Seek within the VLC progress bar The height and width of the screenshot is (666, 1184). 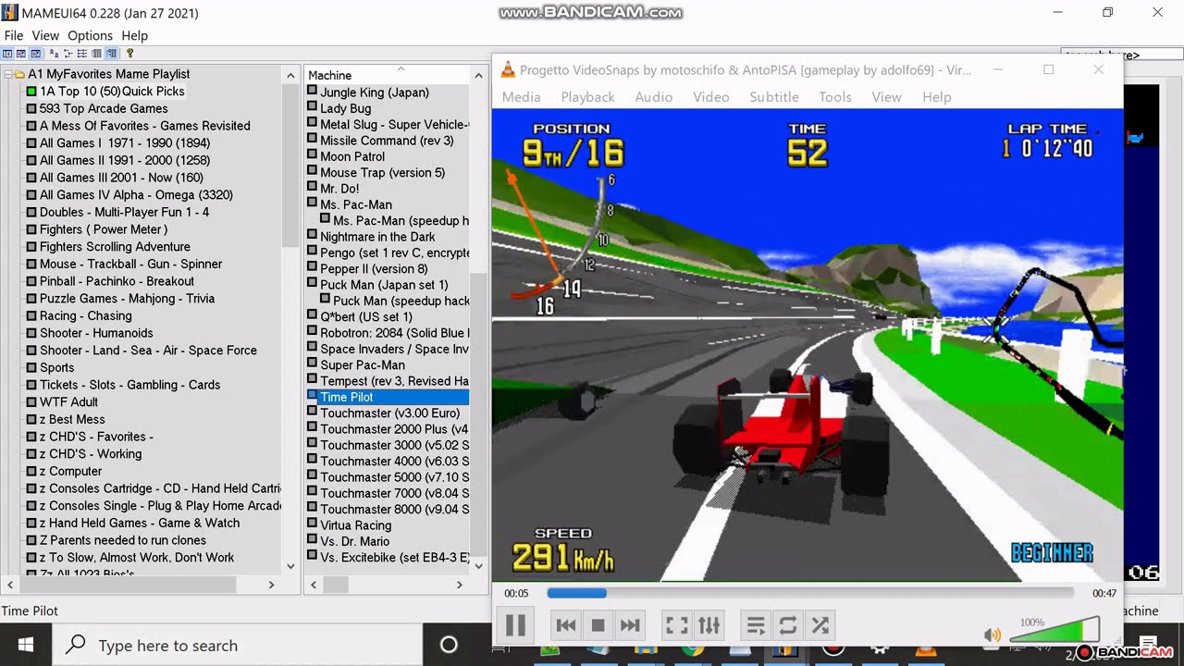coord(810,593)
